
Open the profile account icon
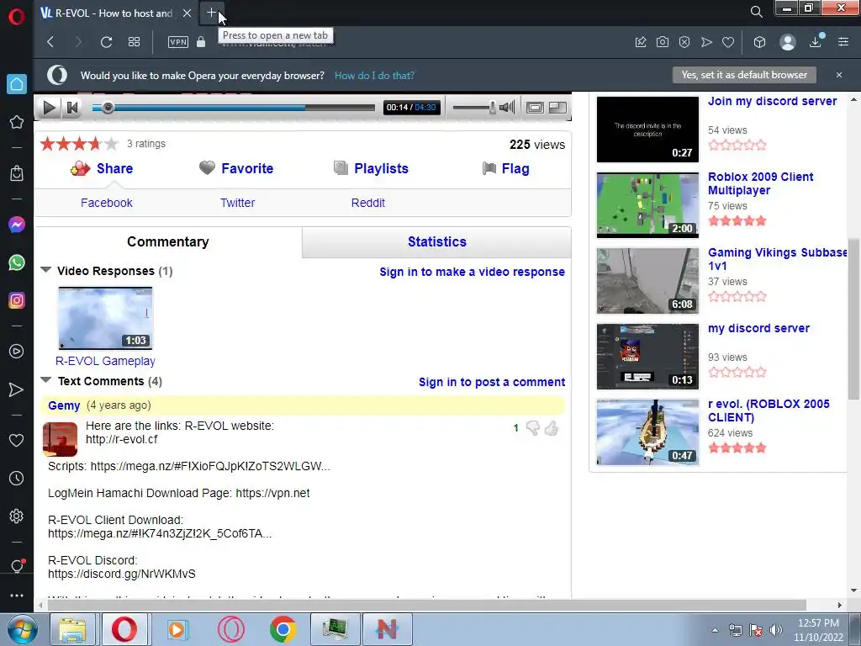(x=787, y=42)
